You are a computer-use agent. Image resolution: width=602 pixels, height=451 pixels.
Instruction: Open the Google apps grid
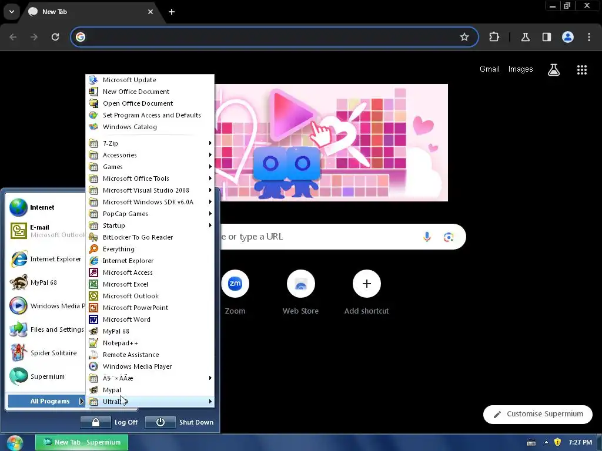tap(581, 69)
